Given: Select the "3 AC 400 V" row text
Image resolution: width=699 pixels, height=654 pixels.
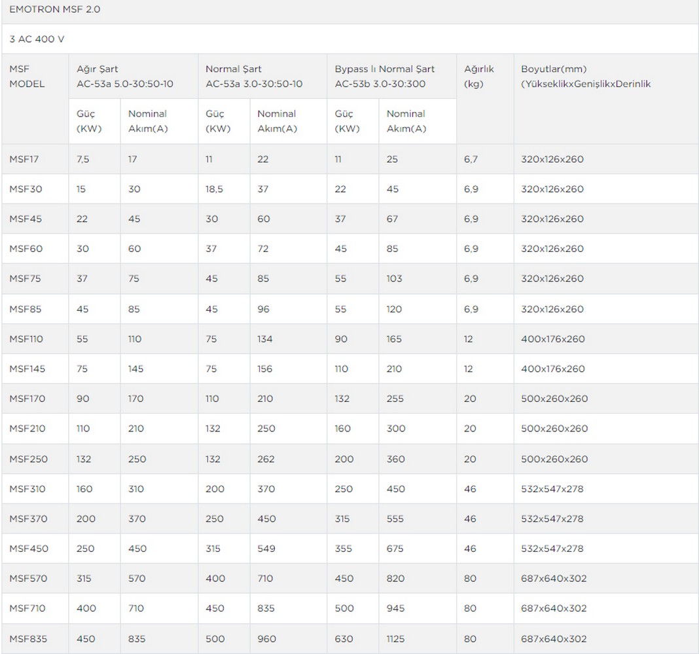Looking at the screenshot, I should 37,39.
